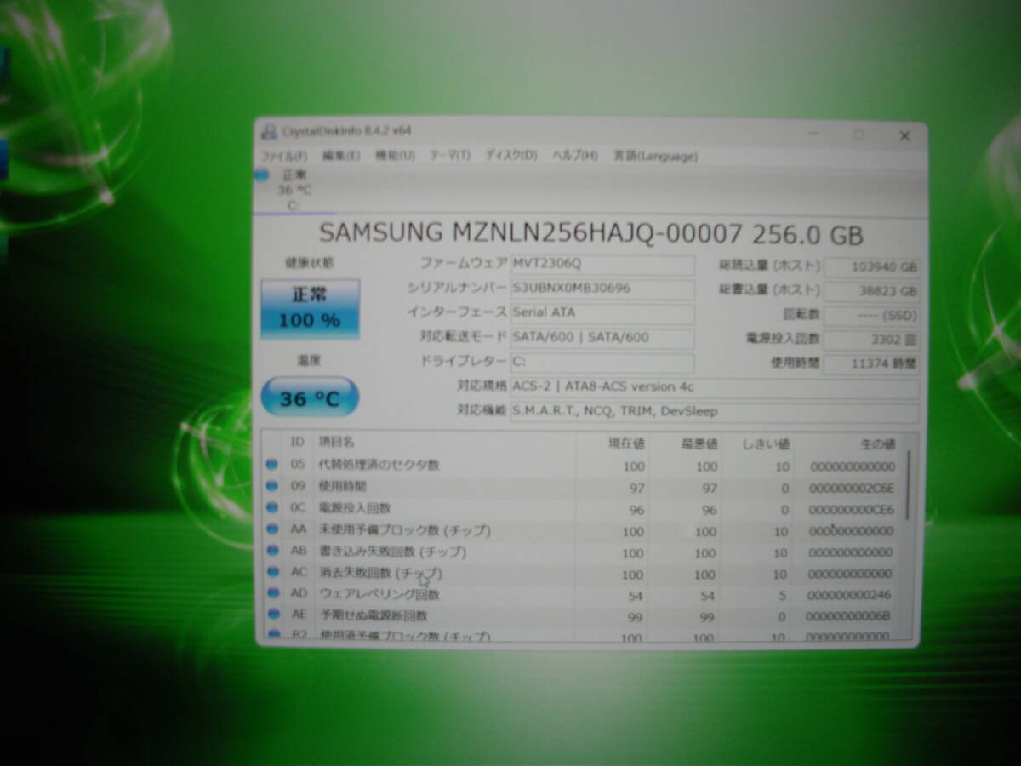Select the C: drive status indicator

coord(294,189)
